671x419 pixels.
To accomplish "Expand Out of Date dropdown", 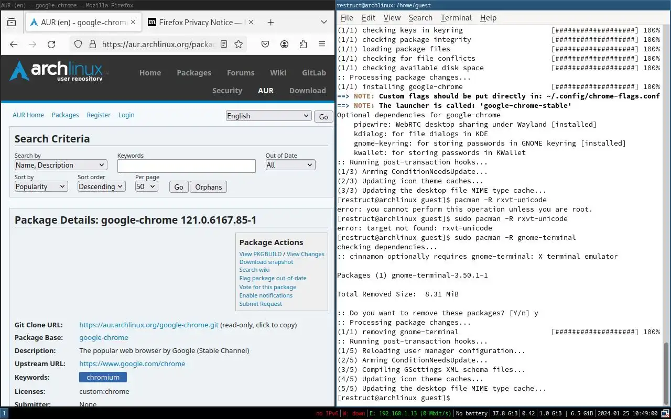I will [x=290, y=165].
